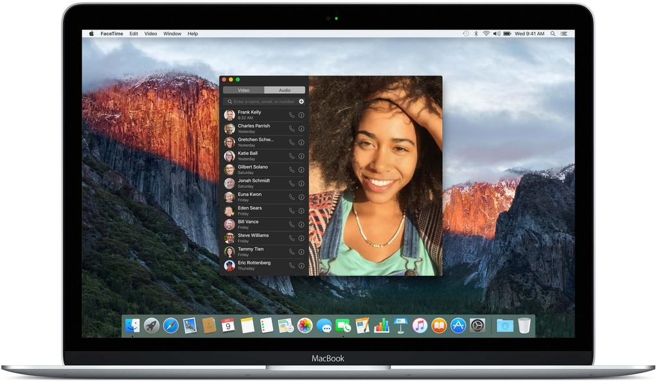Select the Gilbert Solano entry

264,170
